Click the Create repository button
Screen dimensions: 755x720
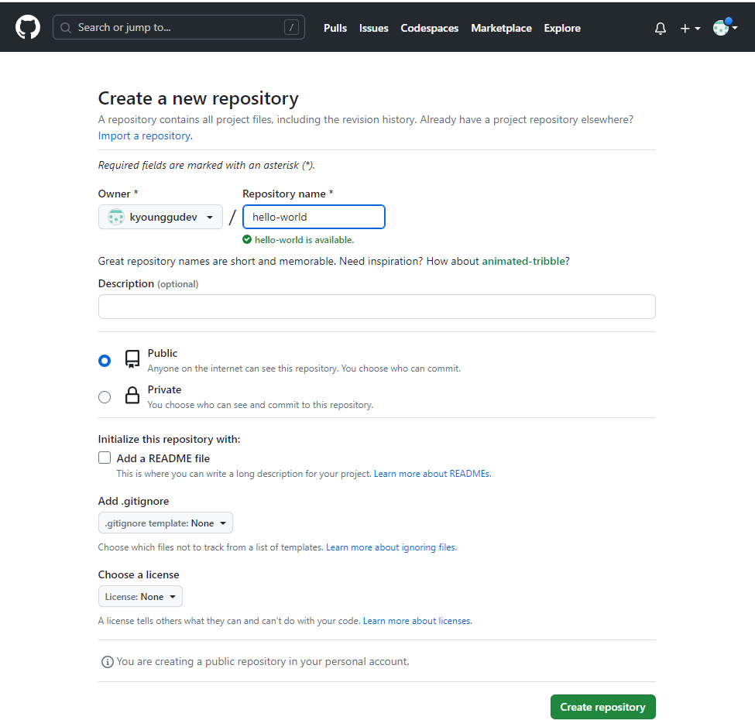(x=603, y=707)
